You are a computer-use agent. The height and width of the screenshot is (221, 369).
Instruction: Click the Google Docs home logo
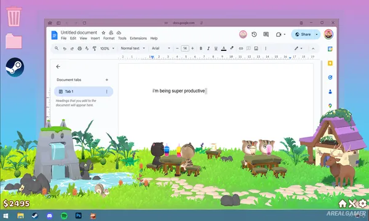pos(54,35)
